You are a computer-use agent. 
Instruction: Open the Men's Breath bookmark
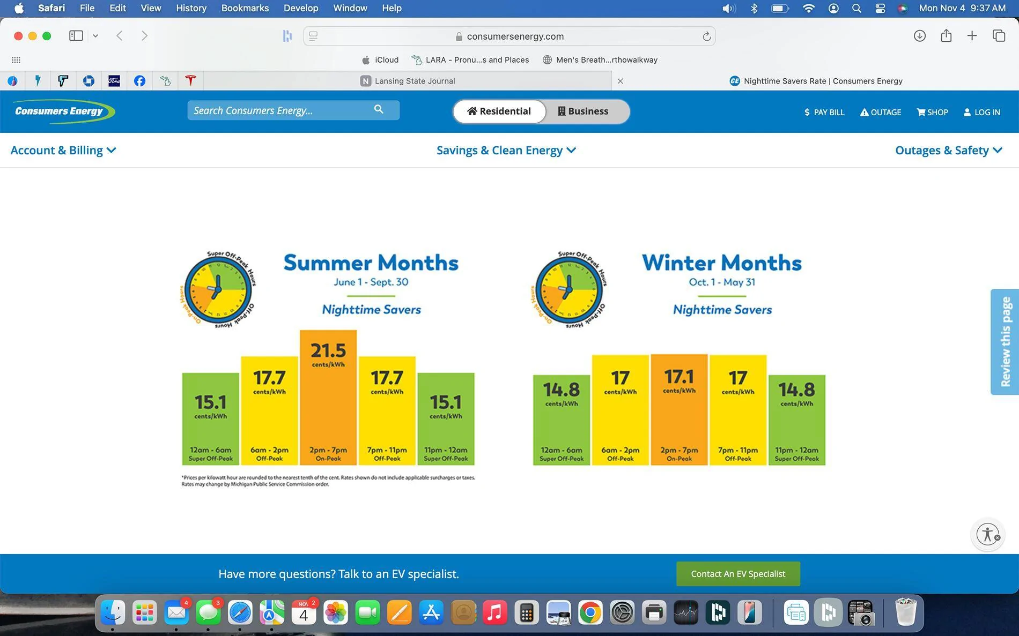(x=600, y=60)
